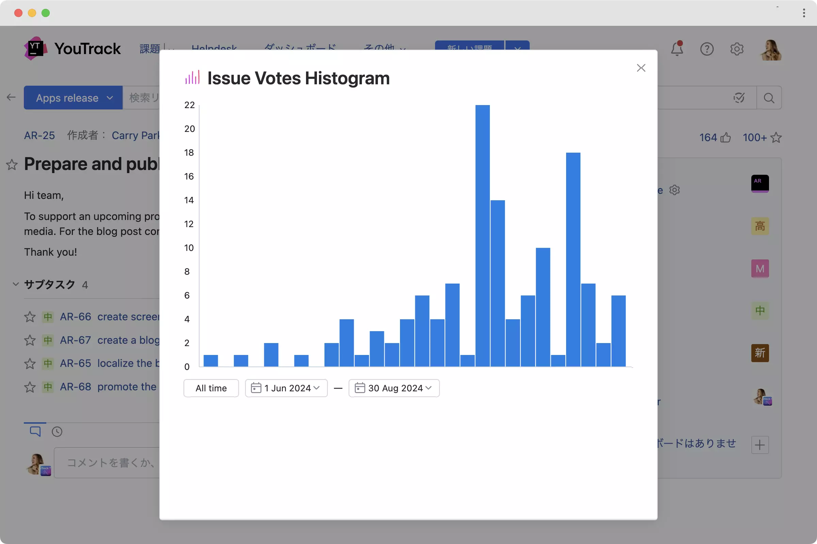Image resolution: width=817 pixels, height=544 pixels.
Task: Click the back arrow icon
Action: (11, 97)
